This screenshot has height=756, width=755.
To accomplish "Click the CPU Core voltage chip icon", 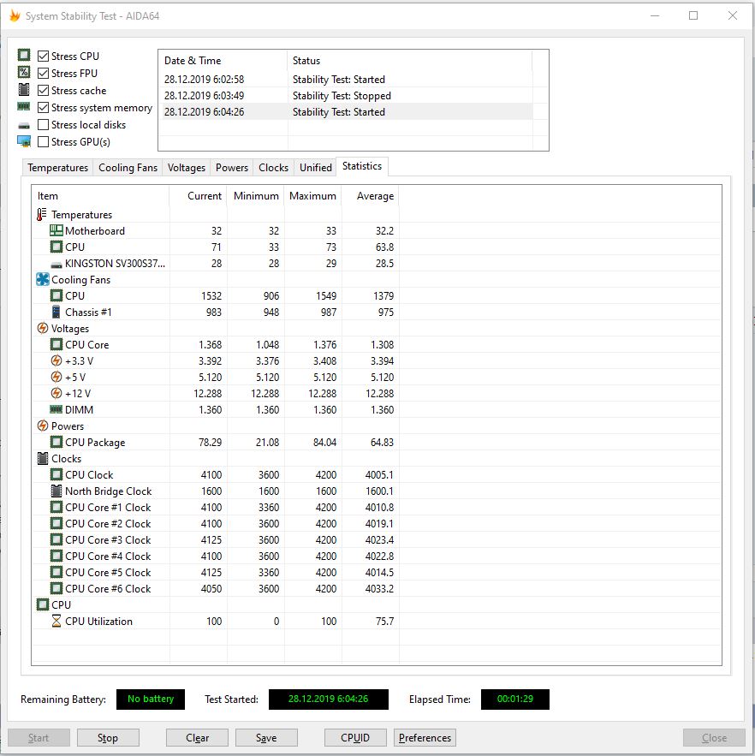I will click(x=56, y=344).
